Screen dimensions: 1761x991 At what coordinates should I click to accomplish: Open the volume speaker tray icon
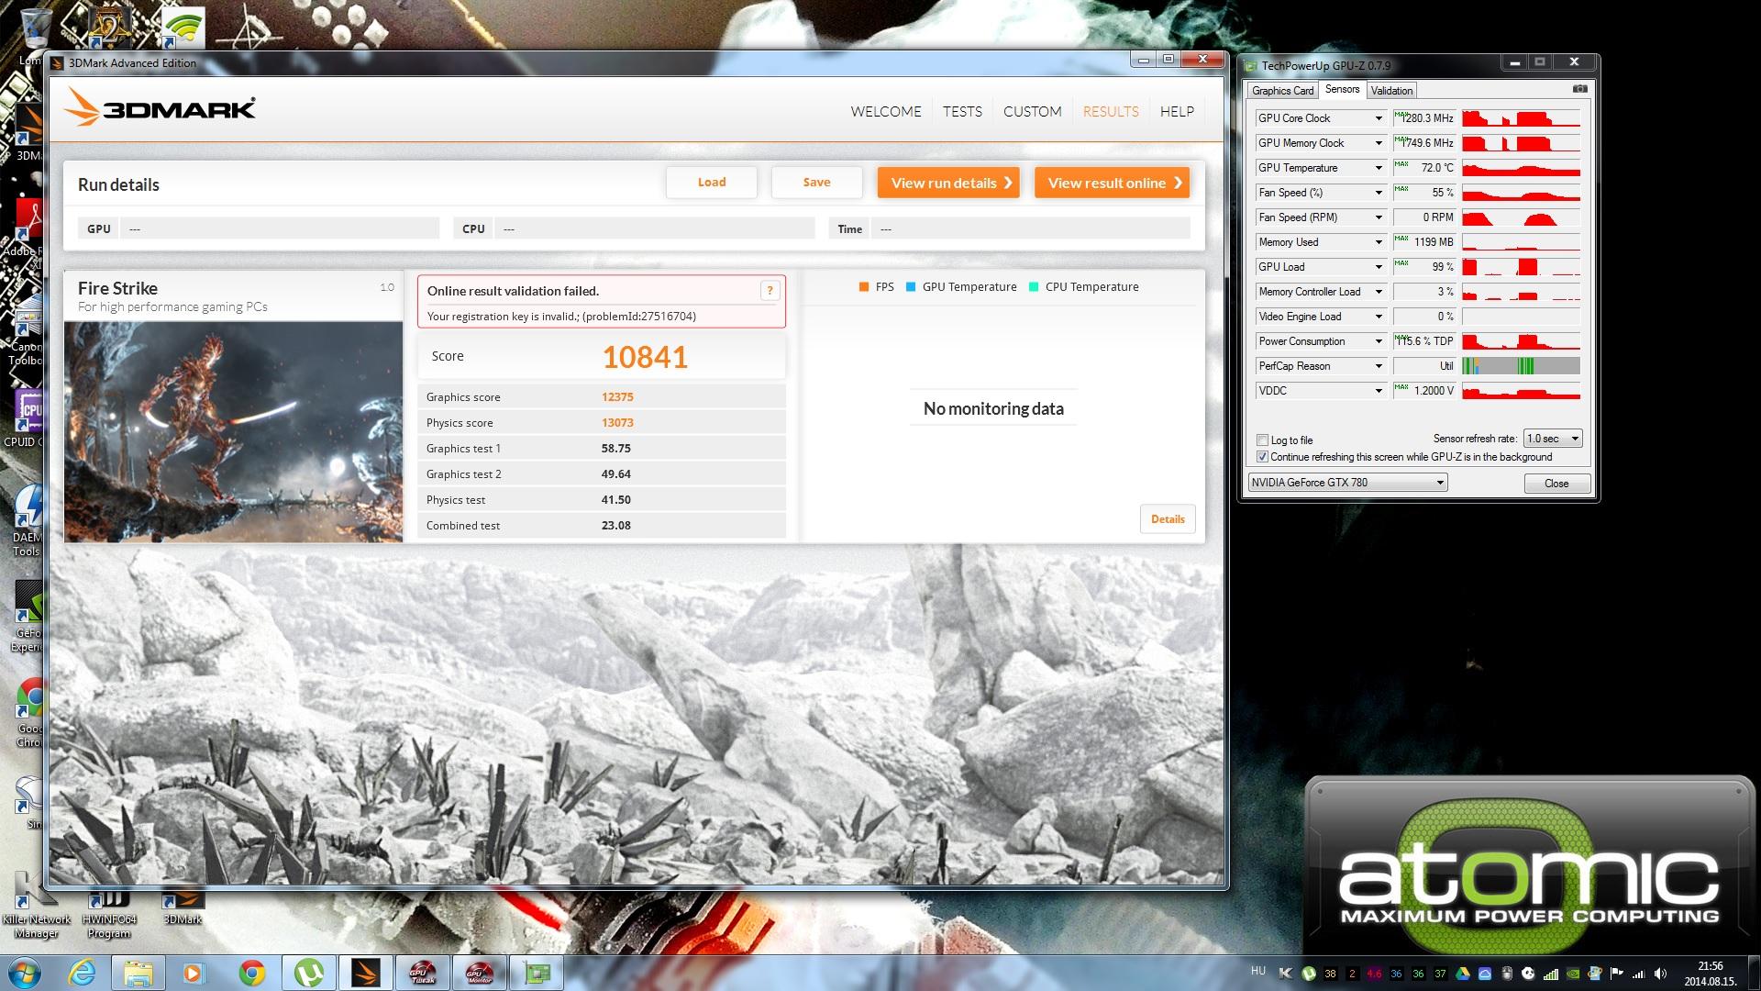click(x=1661, y=974)
